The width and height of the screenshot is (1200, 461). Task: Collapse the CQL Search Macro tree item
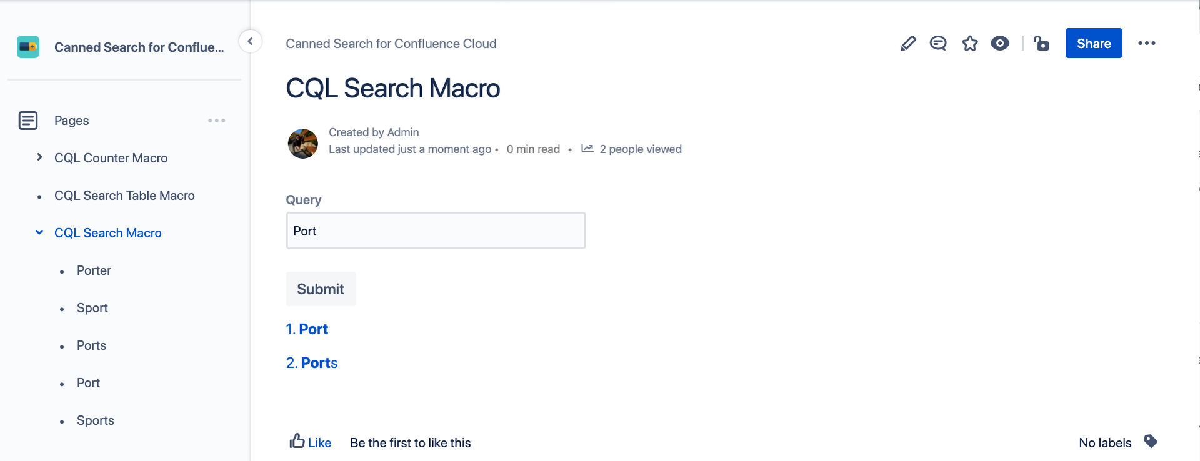point(39,232)
